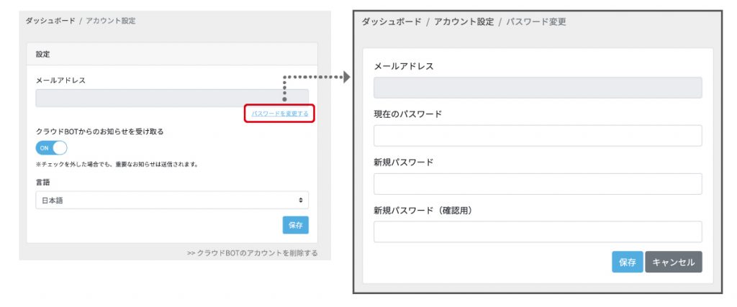Click the クラウドBOTからのお知らせを受け取る label
Viewport: 737px width, 307px height.
104,132
